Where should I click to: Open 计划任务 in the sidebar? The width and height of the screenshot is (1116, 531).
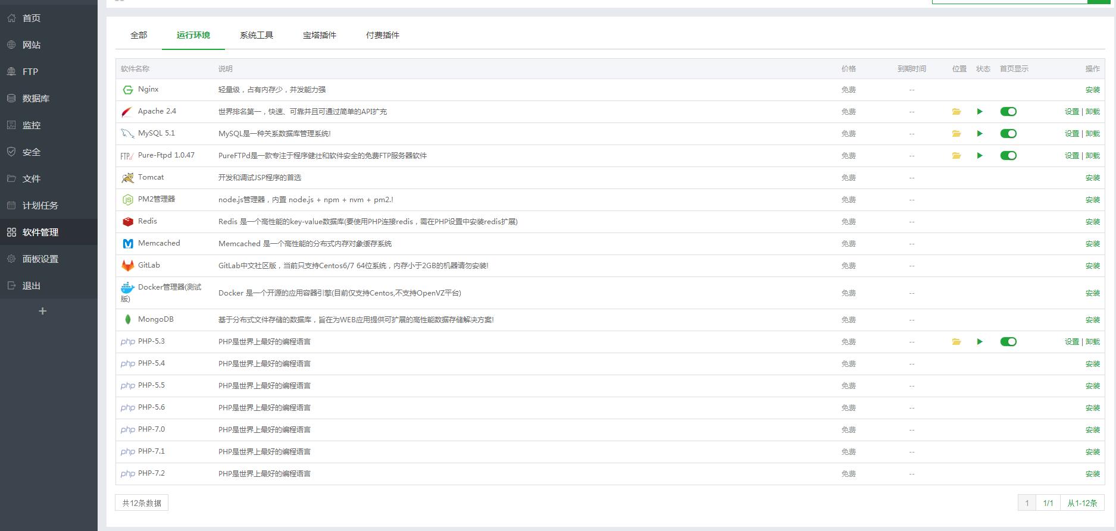[x=49, y=205]
